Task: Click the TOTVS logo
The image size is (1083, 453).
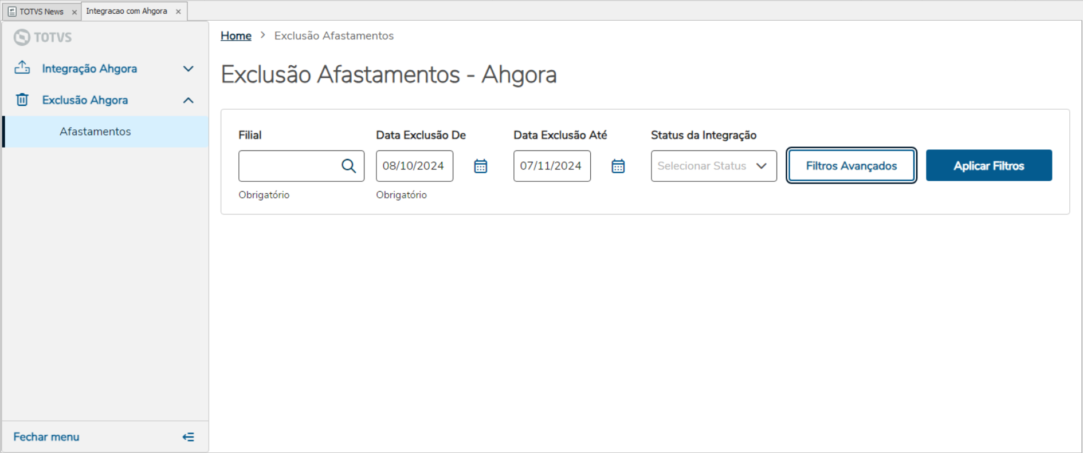Action: [43, 37]
